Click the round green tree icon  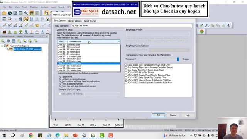pyautogui.click(x=20, y=32)
